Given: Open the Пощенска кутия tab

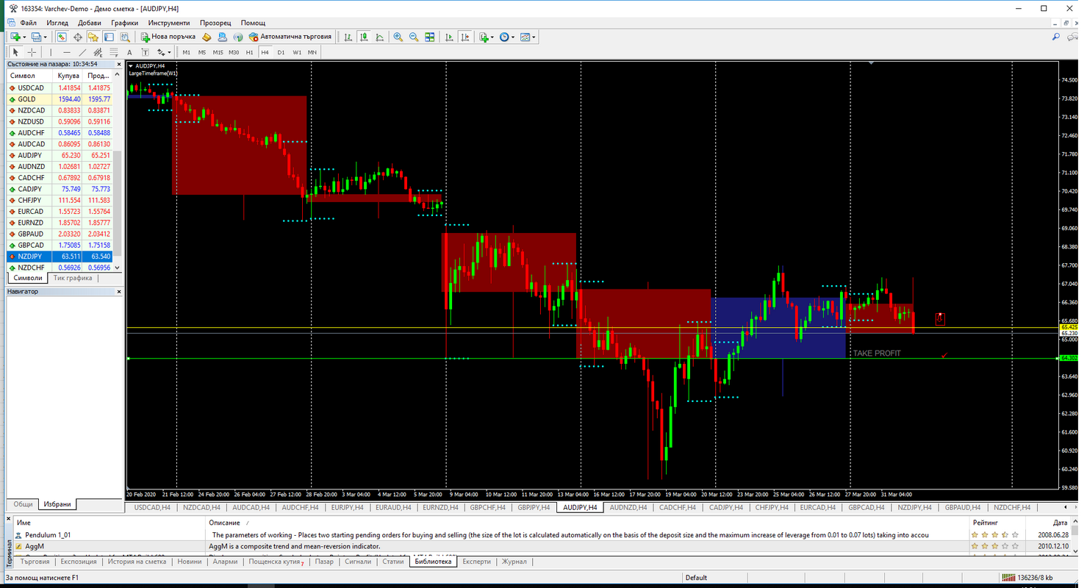Looking at the screenshot, I should [275, 562].
